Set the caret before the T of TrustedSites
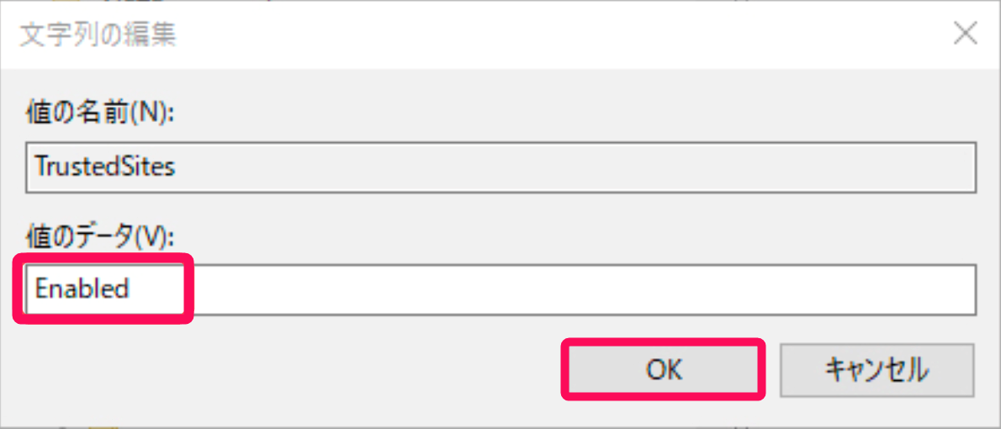The image size is (1001, 429). [34, 167]
